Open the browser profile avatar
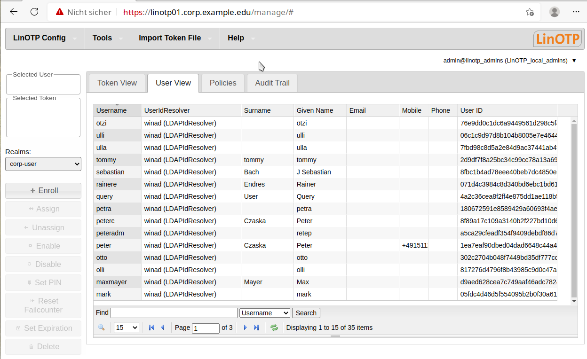The height and width of the screenshot is (359, 587). coord(555,12)
